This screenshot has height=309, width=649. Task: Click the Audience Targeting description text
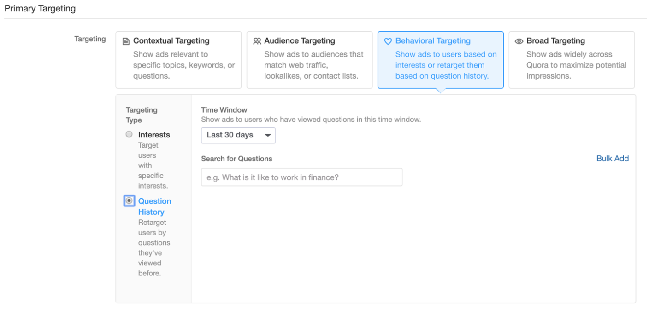tap(313, 65)
